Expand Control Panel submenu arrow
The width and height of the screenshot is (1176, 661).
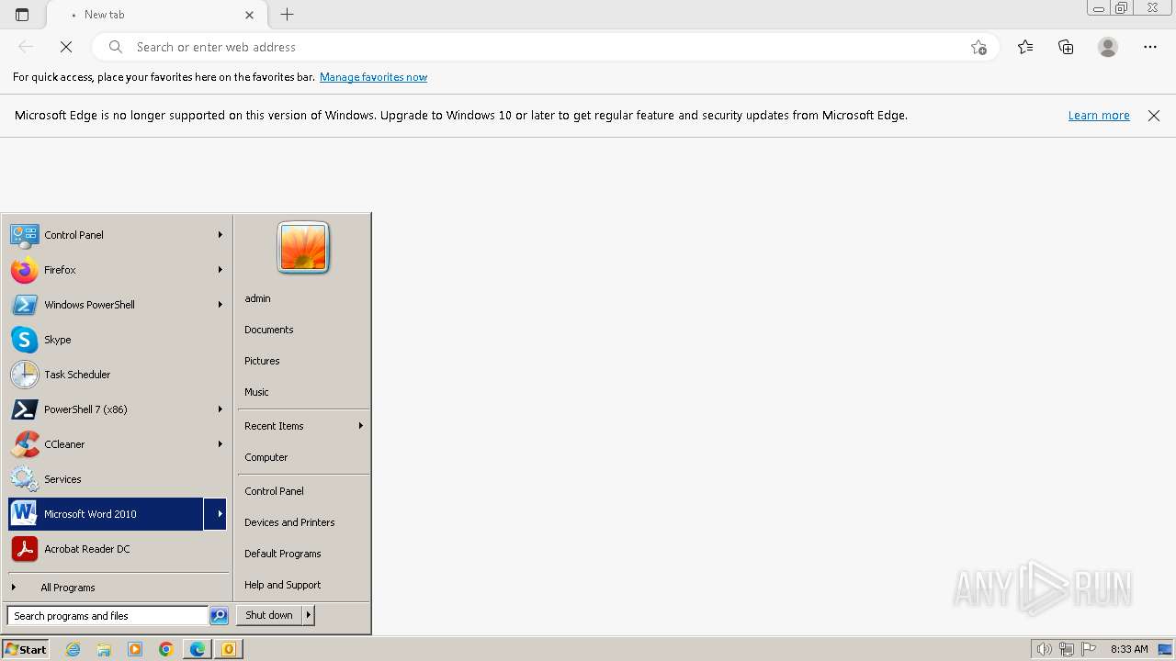point(220,235)
